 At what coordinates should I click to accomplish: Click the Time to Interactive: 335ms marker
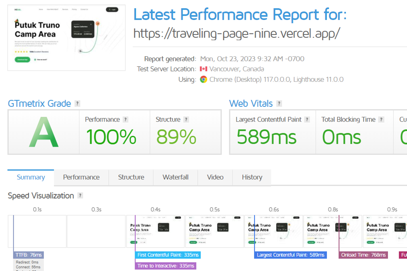click(x=166, y=266)
